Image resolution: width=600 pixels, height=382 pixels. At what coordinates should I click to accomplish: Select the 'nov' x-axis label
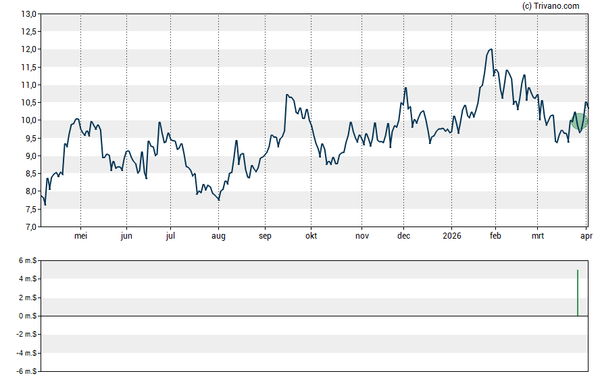362,236
